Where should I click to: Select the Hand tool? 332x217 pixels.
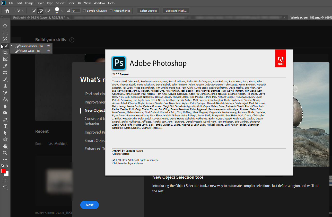point(5,146)
